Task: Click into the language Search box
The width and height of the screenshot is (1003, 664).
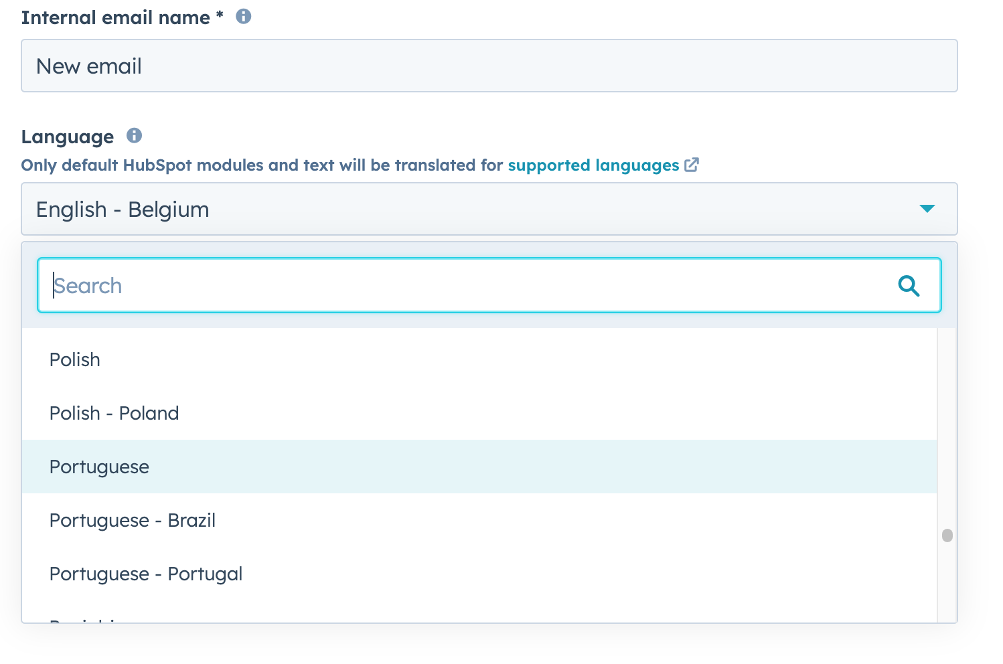Action: tap(469, 286)
